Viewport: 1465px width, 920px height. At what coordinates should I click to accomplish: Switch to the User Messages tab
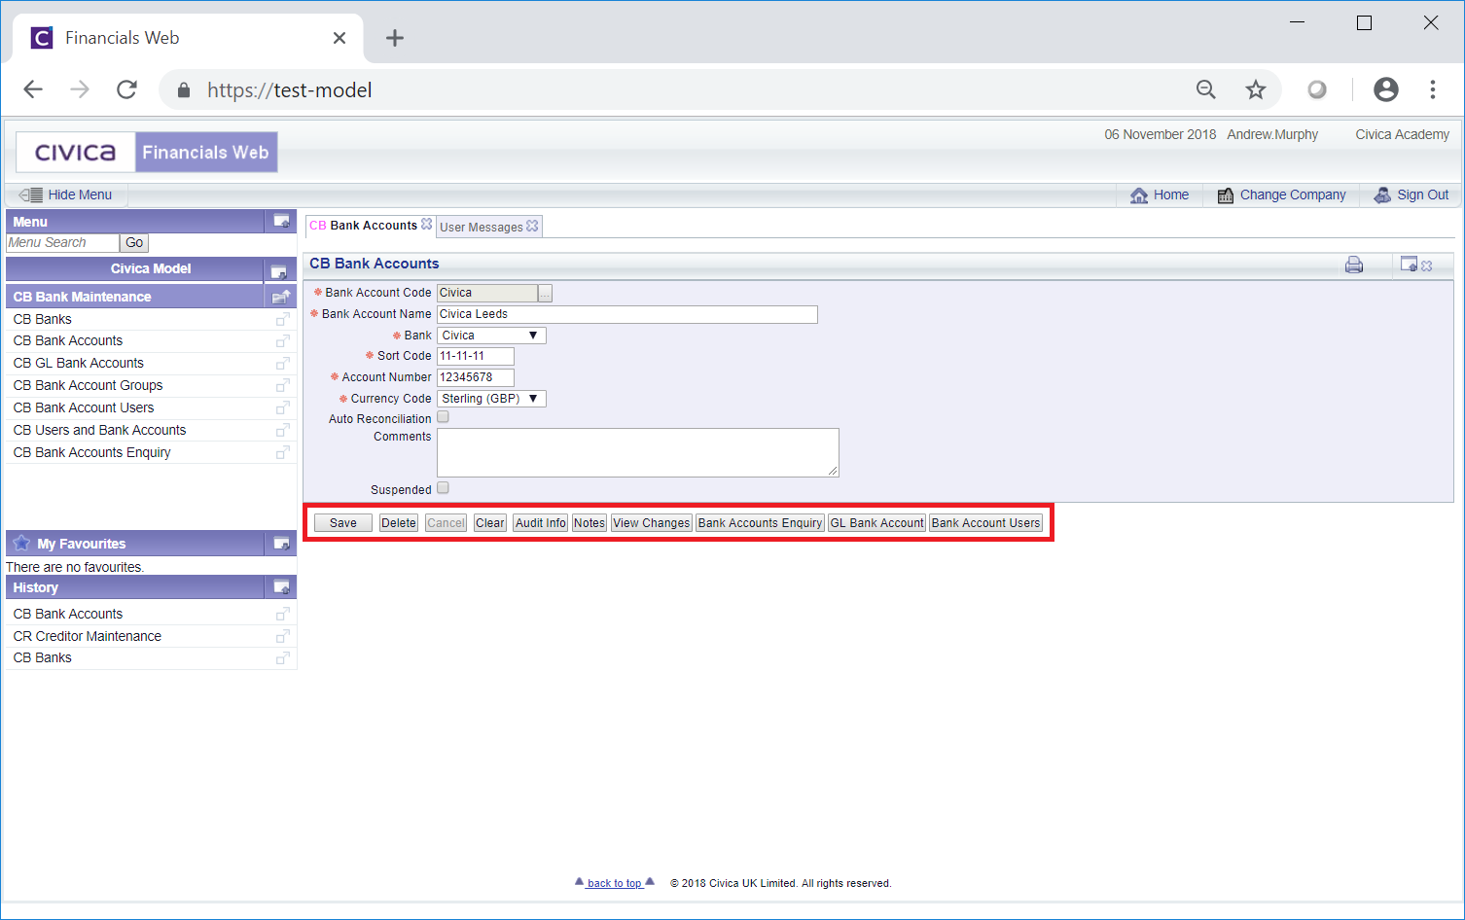pos(481,227)
